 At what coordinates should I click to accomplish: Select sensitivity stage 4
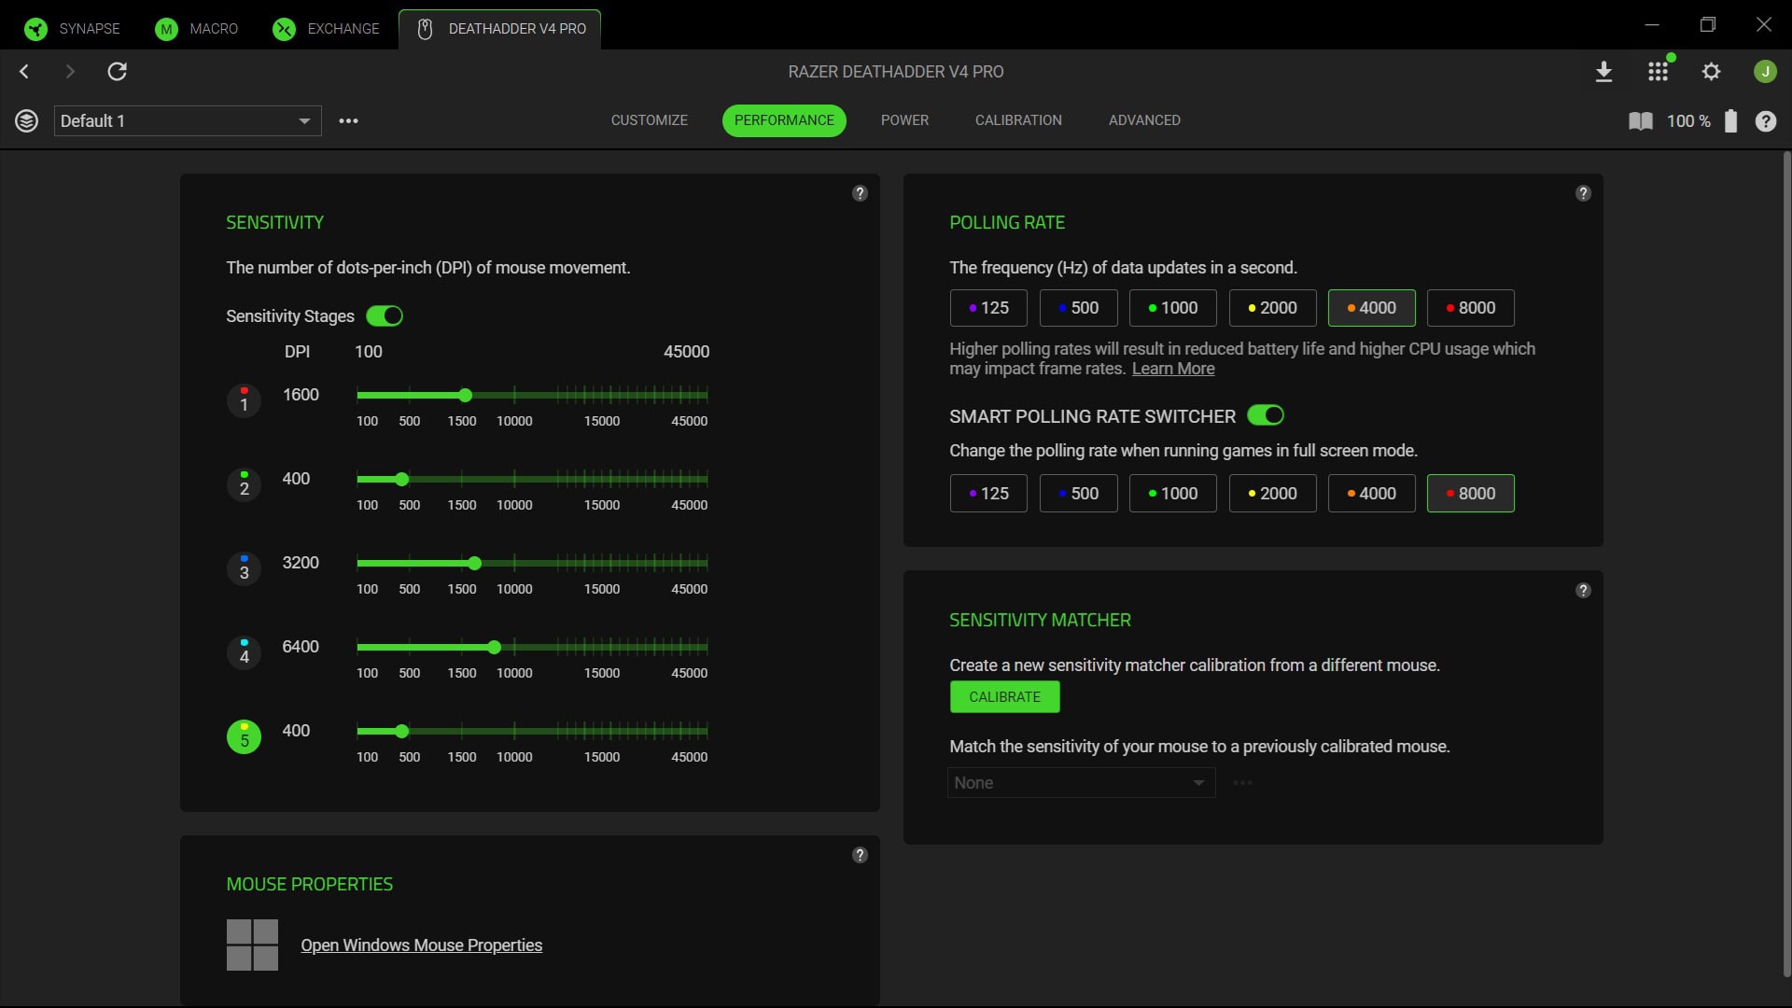pyautogui.click(x=244, y=652)
